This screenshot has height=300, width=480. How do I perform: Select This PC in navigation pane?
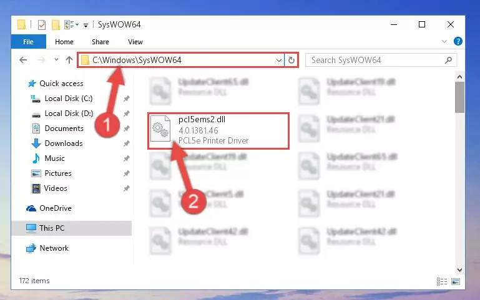72,228
